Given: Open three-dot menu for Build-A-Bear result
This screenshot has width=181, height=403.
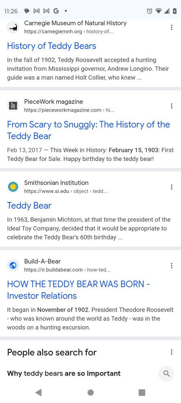Looking at the screenshot, I should [171, 266].
